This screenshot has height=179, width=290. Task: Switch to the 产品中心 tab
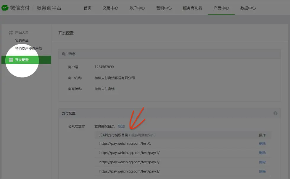tap(221, 8)
